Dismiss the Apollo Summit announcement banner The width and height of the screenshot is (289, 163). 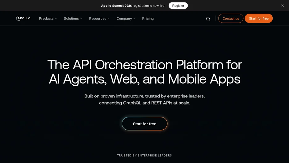point(283,6)
